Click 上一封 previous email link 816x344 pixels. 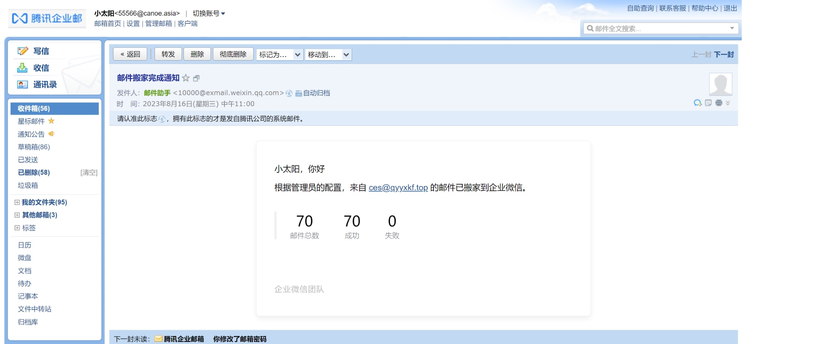coord(701,55)
